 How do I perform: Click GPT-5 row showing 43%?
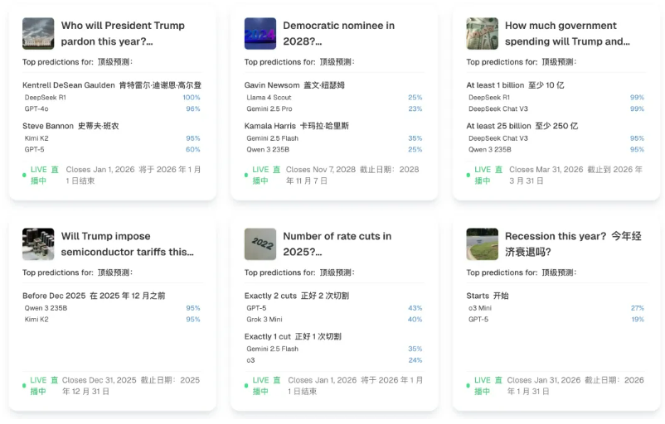click(x=334, y=308)
